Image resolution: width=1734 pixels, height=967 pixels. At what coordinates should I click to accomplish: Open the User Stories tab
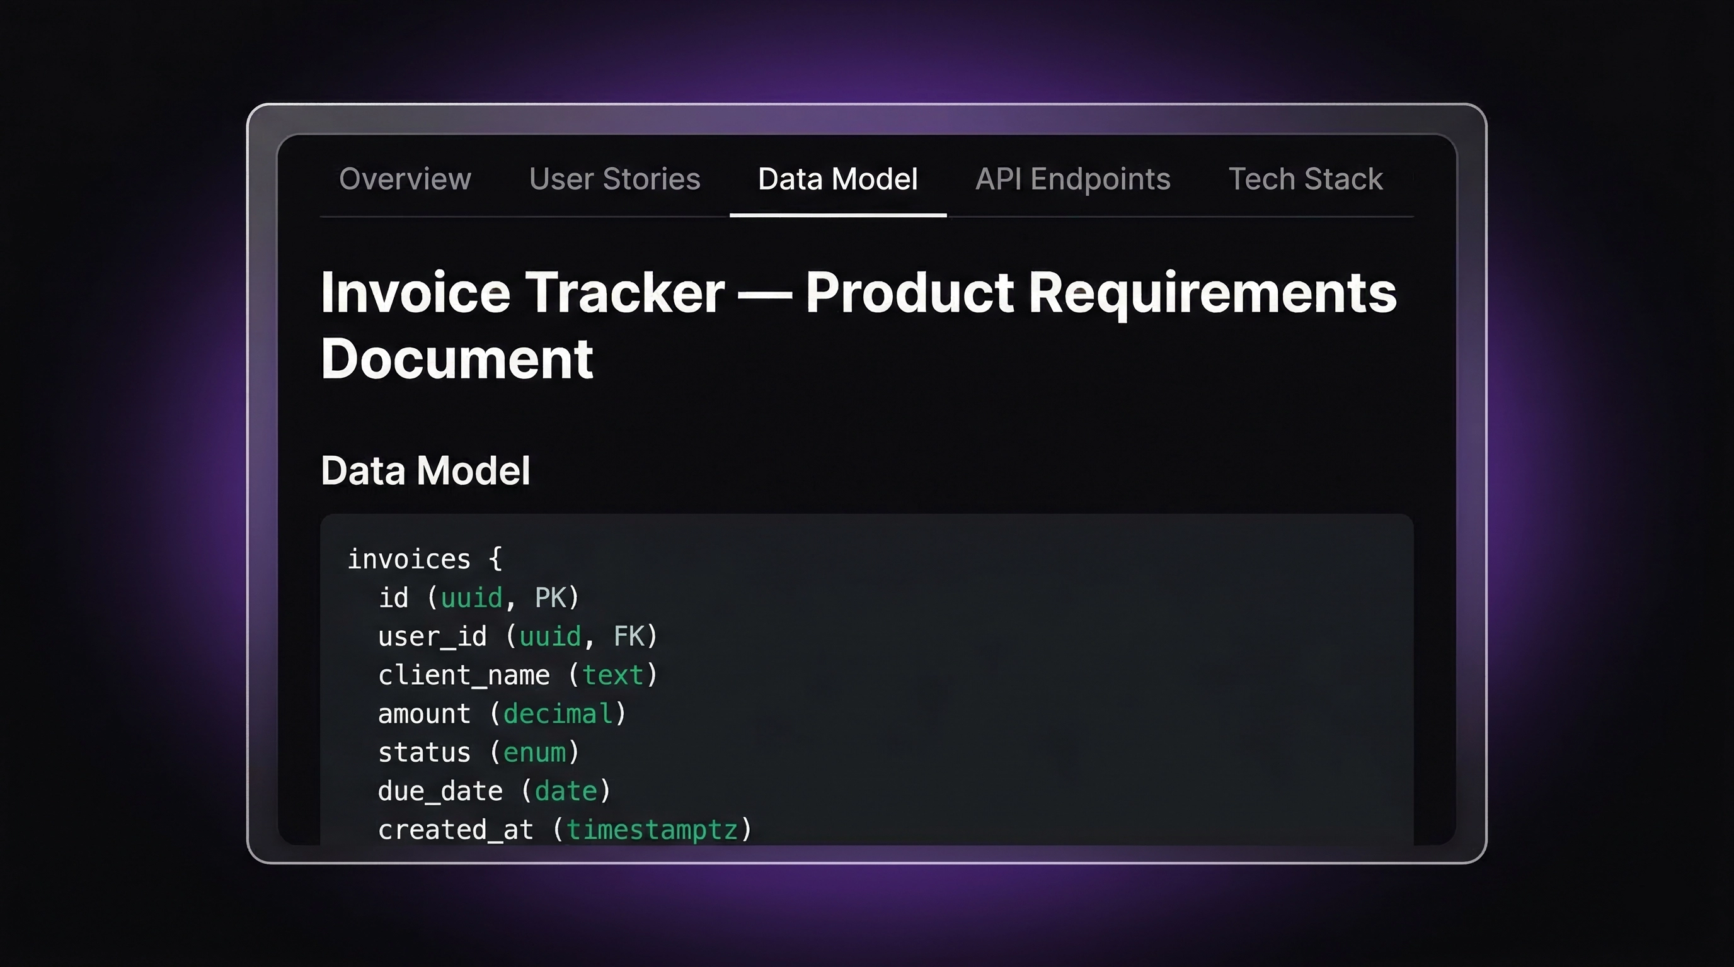point(614,179)
